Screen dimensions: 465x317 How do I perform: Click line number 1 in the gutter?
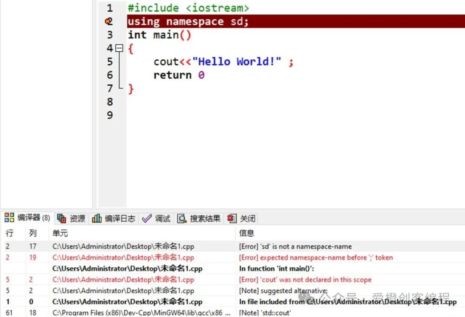(110, 8)
